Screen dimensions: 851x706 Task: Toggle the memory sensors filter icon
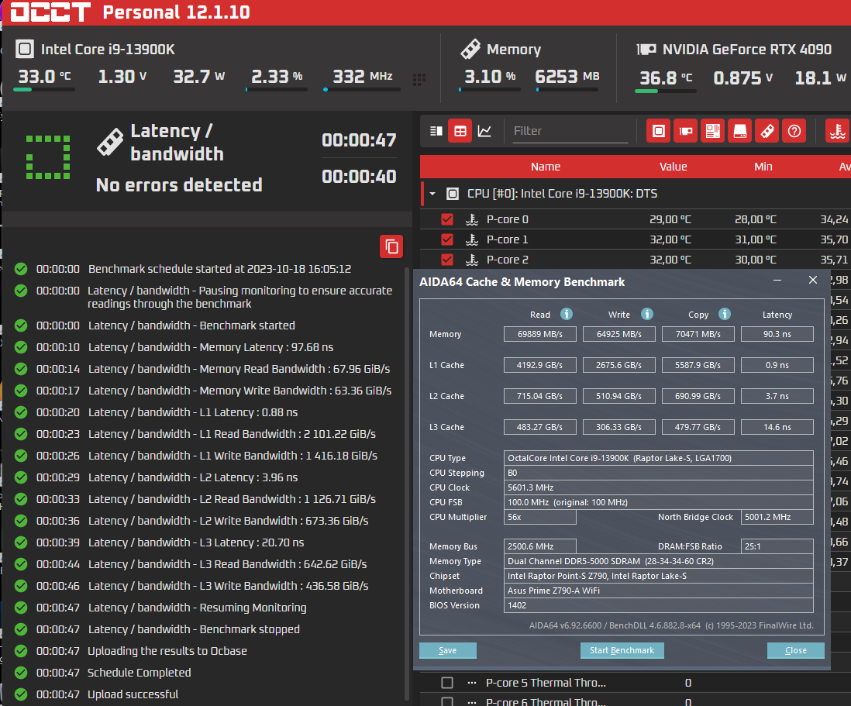(x=767, y=131)
